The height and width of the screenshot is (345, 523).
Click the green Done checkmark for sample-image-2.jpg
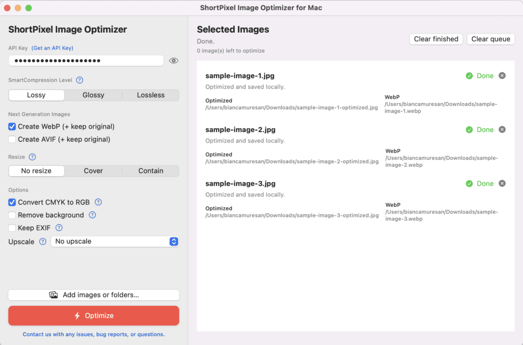(x=470, y=129)
